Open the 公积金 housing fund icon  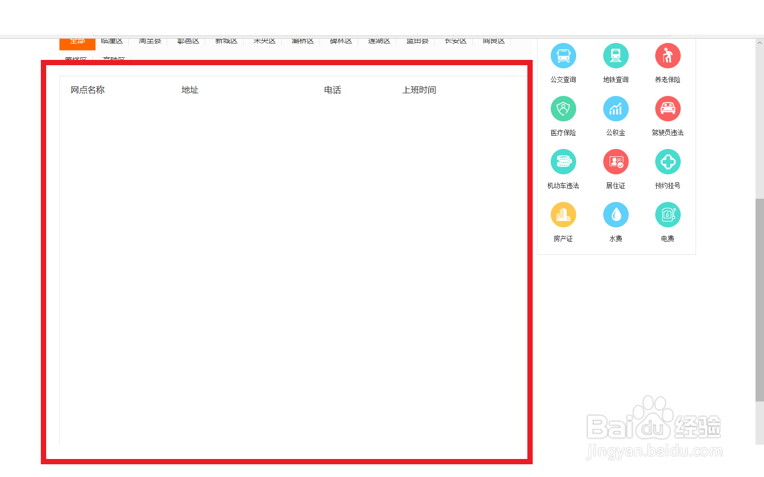[x=615, y=108]
